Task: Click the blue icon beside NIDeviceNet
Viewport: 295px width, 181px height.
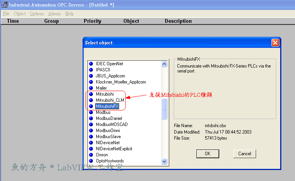Action: [91, 143]
